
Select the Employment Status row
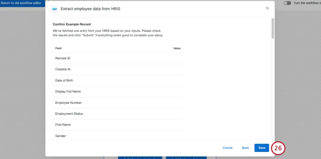coord(117,114)
